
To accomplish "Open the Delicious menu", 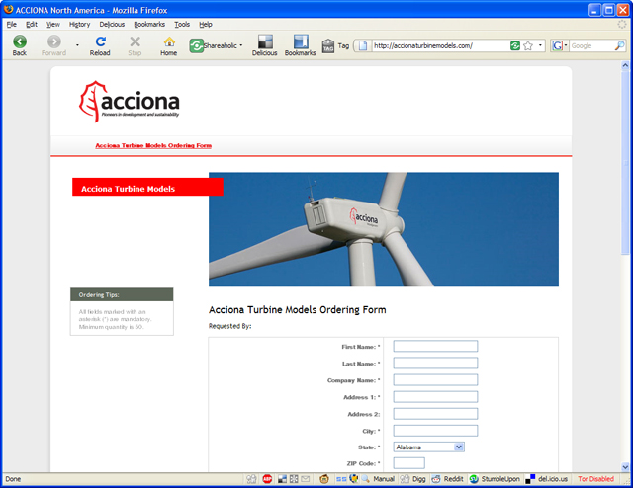I will (x=112, y=24).
